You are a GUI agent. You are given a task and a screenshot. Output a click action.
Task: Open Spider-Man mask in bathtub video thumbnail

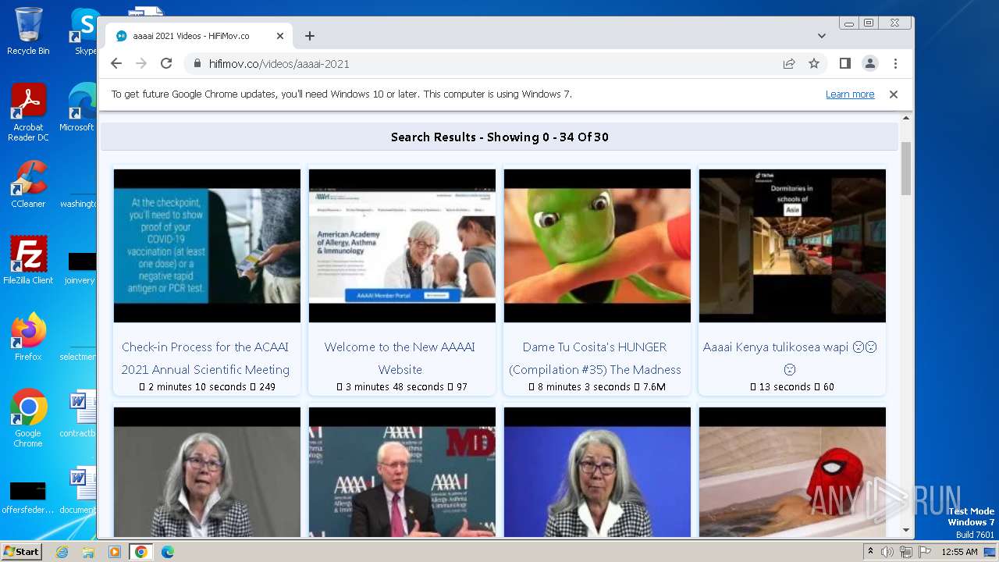pyautogui.click(x=792, y=472)
